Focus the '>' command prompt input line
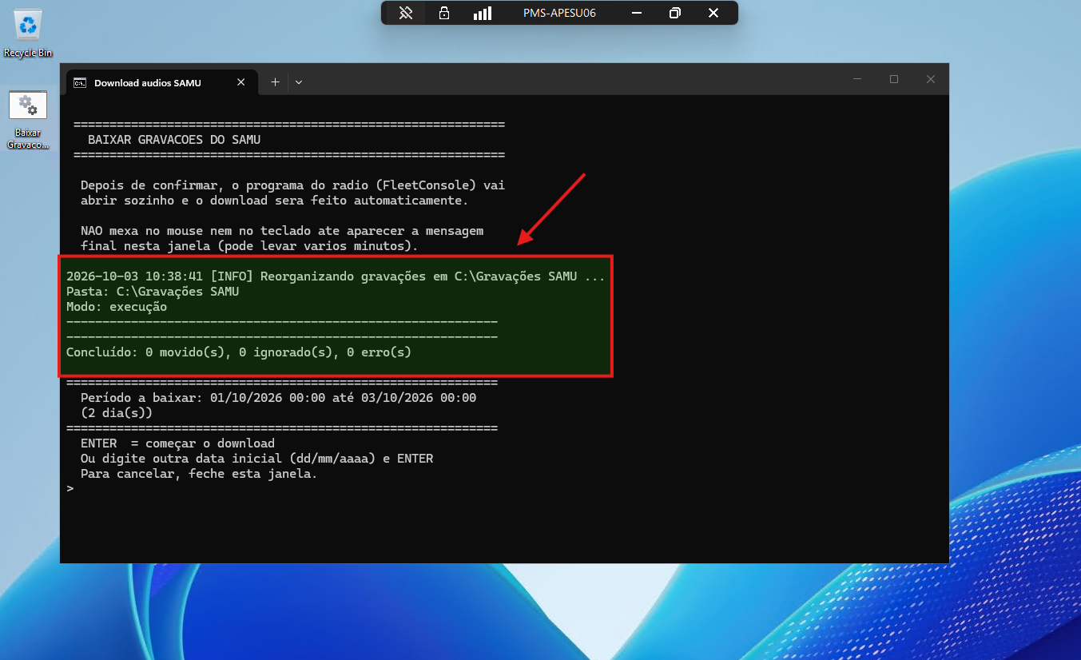 pos(70,489)
